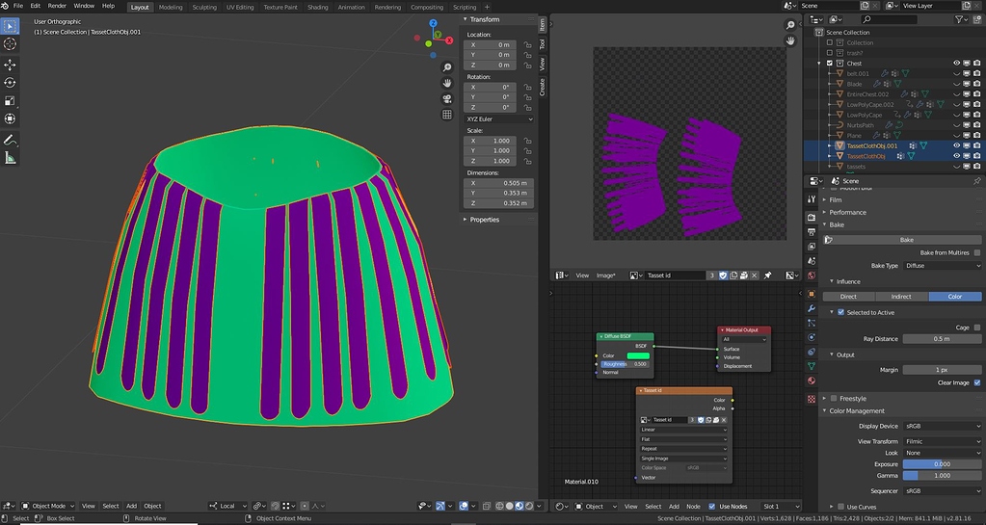Open the Object Mode dropdown

[x=48, y=506]
